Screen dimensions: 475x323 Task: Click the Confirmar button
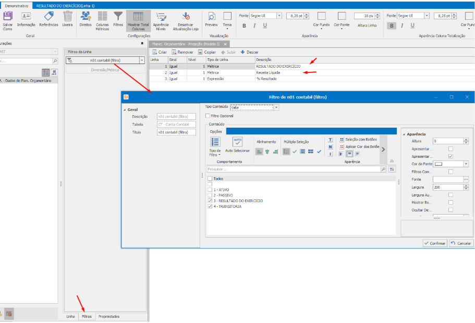point(435,243)
